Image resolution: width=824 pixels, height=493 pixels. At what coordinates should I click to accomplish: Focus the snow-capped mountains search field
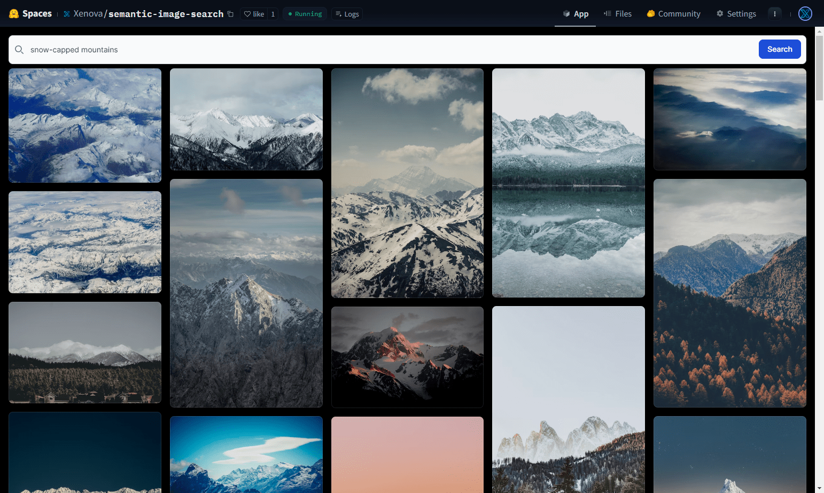pyautogui.click(x=374, y=50)
